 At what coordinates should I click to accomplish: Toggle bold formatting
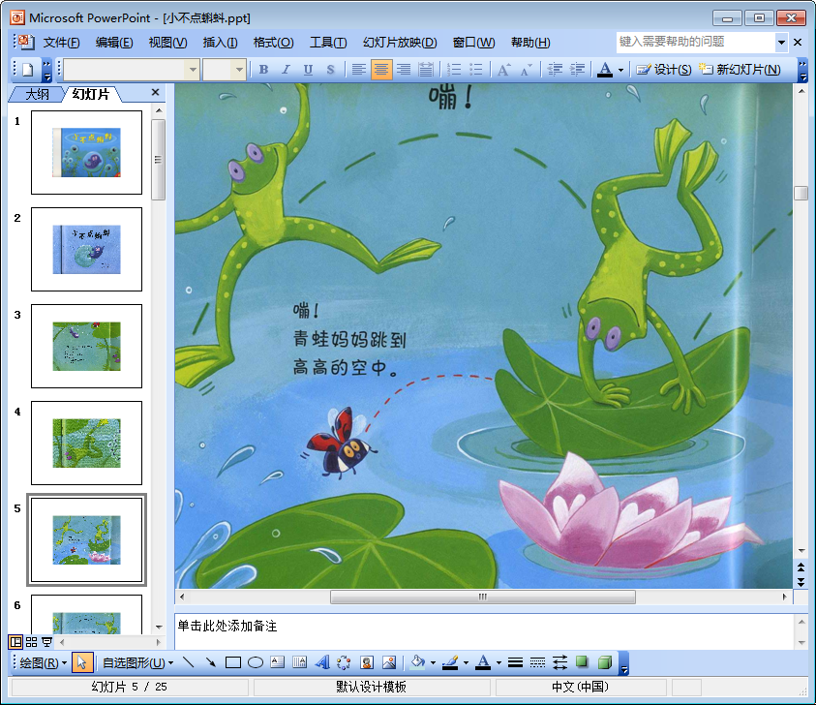pos(264,70)
